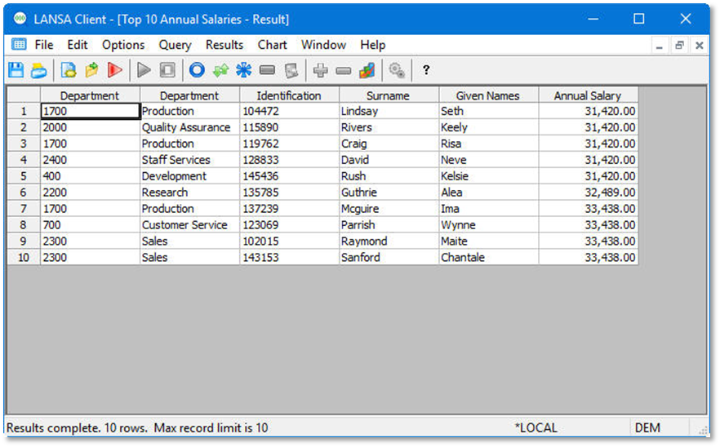Click the given name Kelsie
720x447 pixels.
coord(488,176)
